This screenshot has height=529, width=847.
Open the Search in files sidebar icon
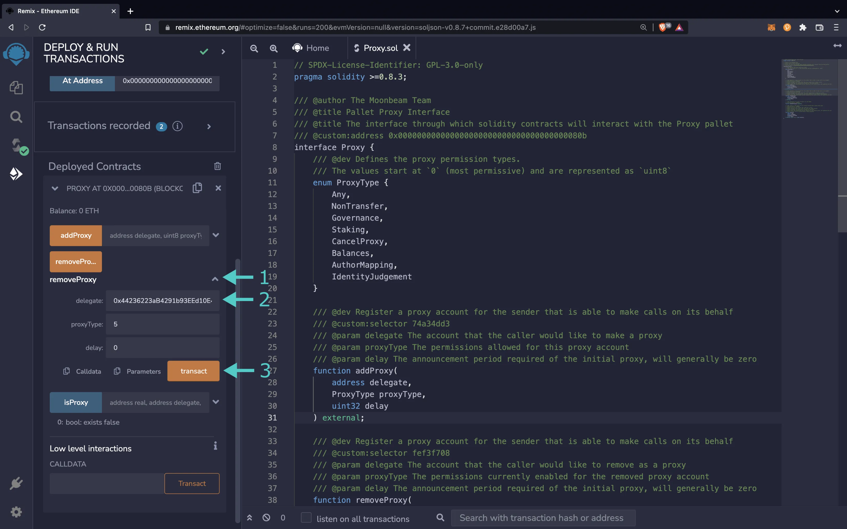click(16, 116)
